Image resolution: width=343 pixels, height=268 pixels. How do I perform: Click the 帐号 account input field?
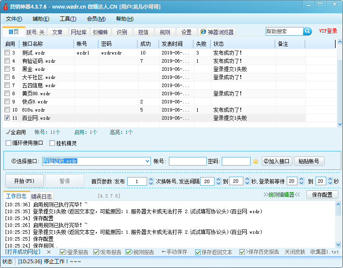pyautogui.click(x=187, y=161)
